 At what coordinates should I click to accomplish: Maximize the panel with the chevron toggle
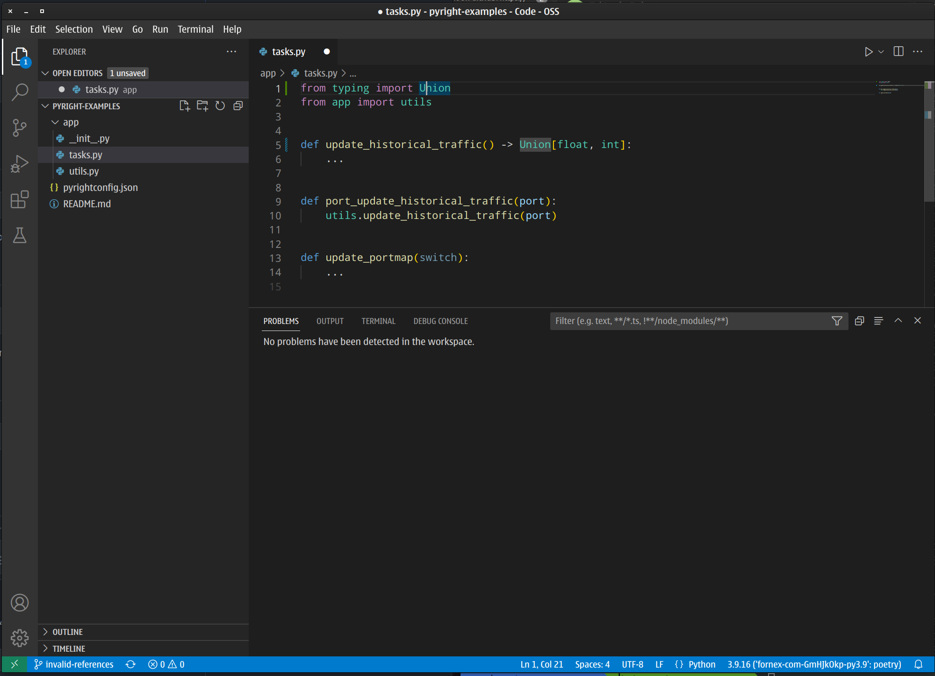coord(898,321)
